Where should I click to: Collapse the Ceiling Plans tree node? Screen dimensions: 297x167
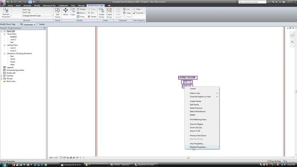[x=5, y=45]
